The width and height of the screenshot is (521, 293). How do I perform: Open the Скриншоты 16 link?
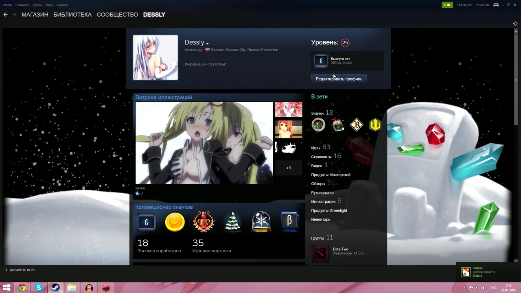point(326,156)
